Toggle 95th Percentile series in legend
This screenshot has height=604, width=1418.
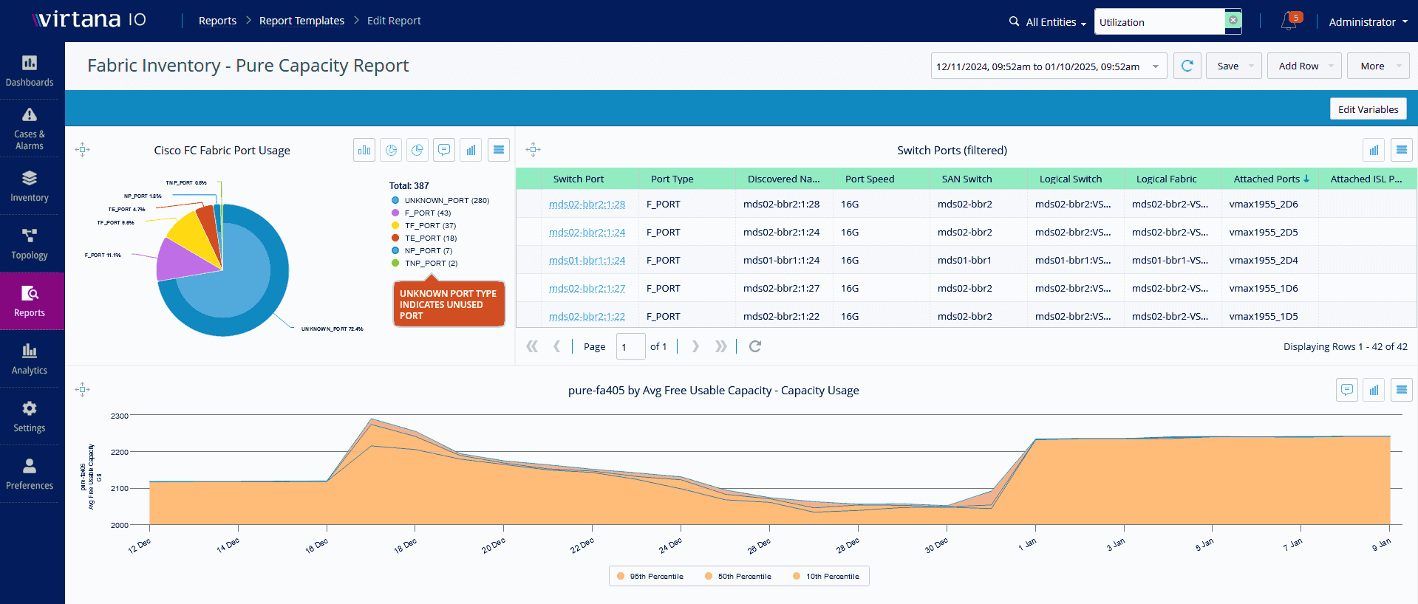[x=650, y=576]
